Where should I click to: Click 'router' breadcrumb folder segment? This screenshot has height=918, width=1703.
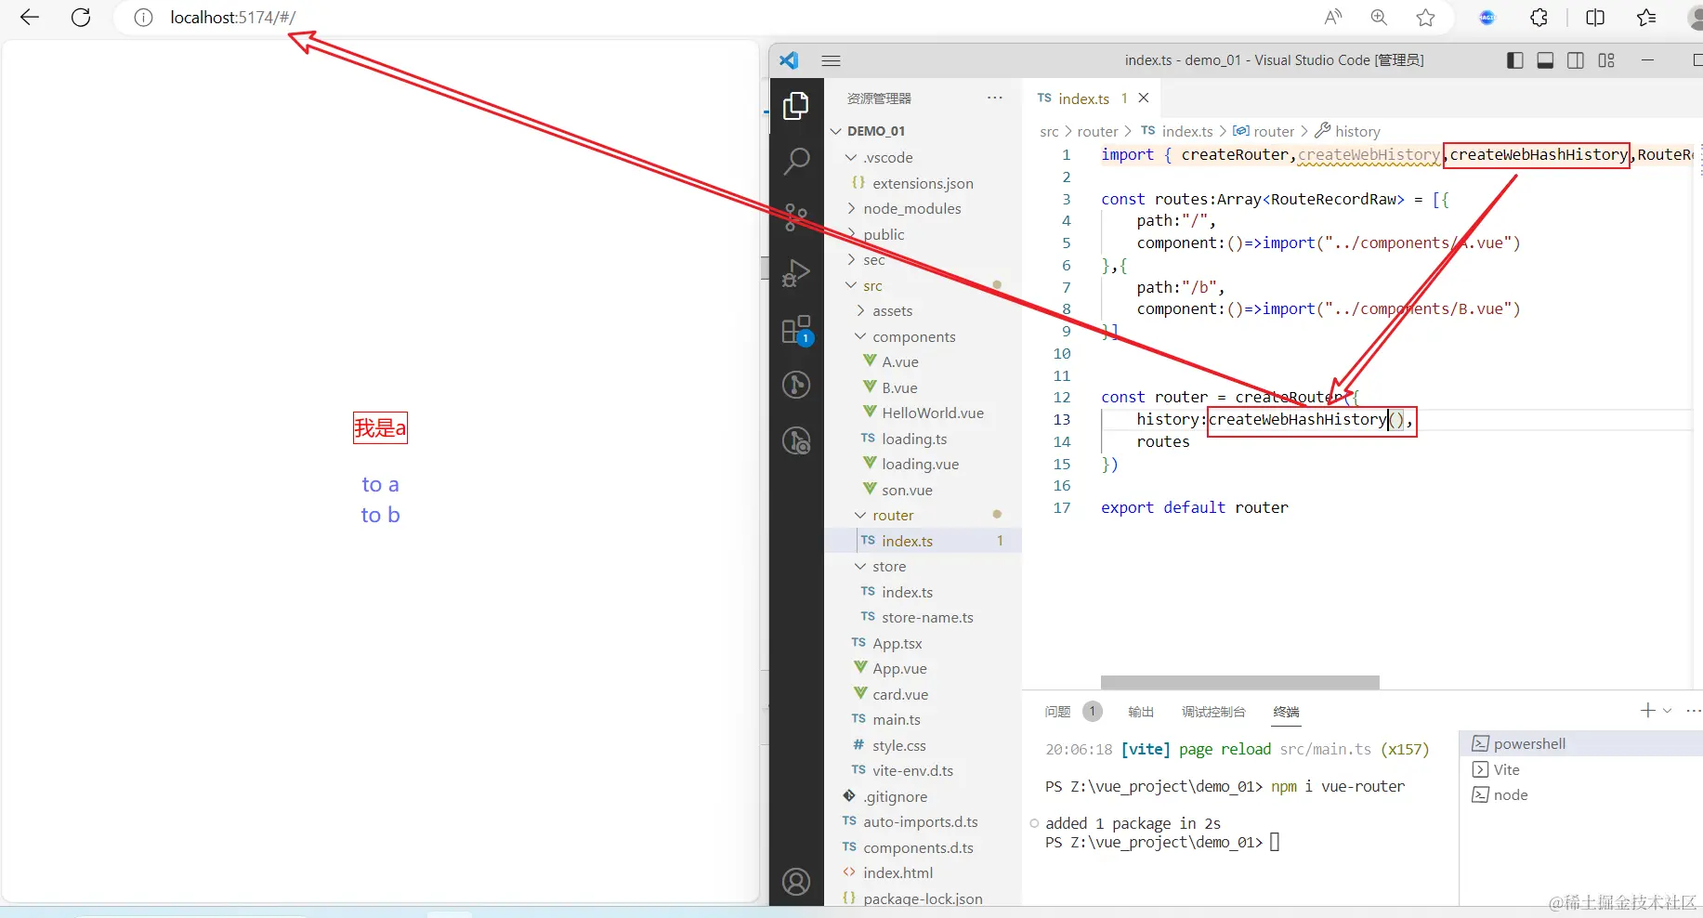point(1097,132)
